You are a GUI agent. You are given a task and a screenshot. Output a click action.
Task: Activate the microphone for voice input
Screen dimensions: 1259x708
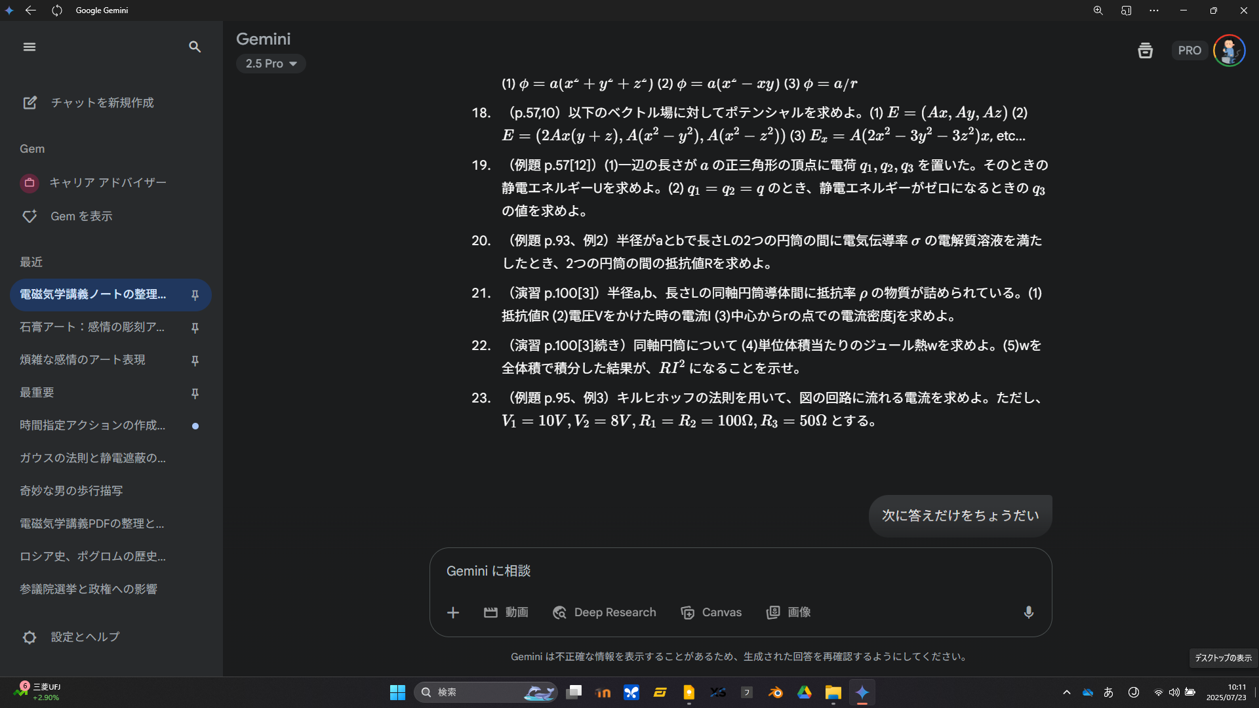(1028, 612)
